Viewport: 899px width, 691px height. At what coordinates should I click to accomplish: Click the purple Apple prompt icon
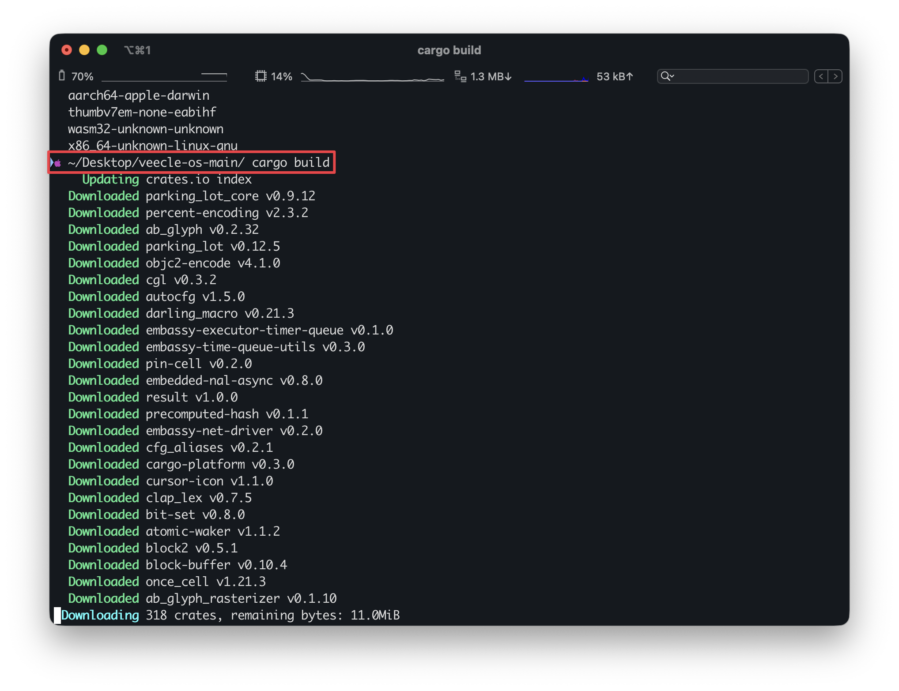pyautogui.click(x=58, y=163)
